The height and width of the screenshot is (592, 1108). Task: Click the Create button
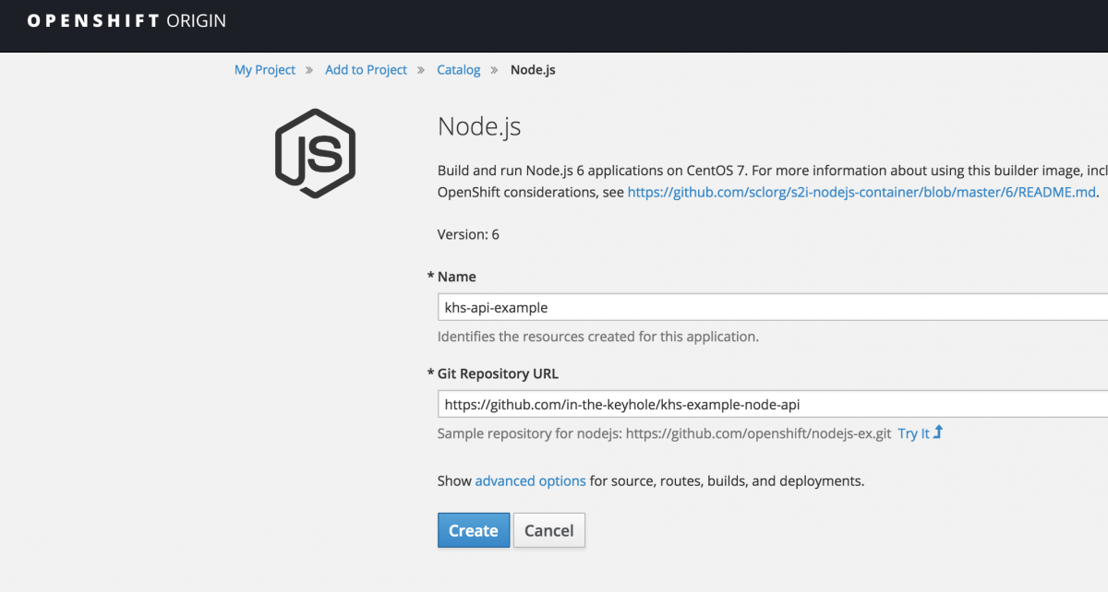[x=473, y=530]
